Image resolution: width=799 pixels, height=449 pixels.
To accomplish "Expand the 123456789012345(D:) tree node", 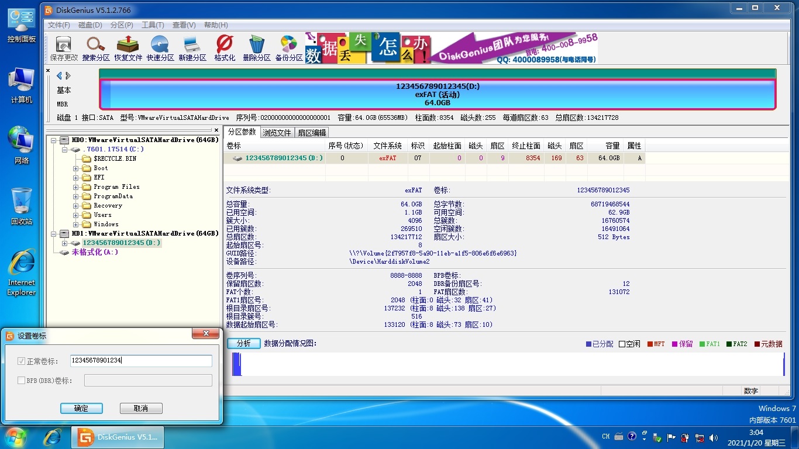I will click(x=65, y=243).
